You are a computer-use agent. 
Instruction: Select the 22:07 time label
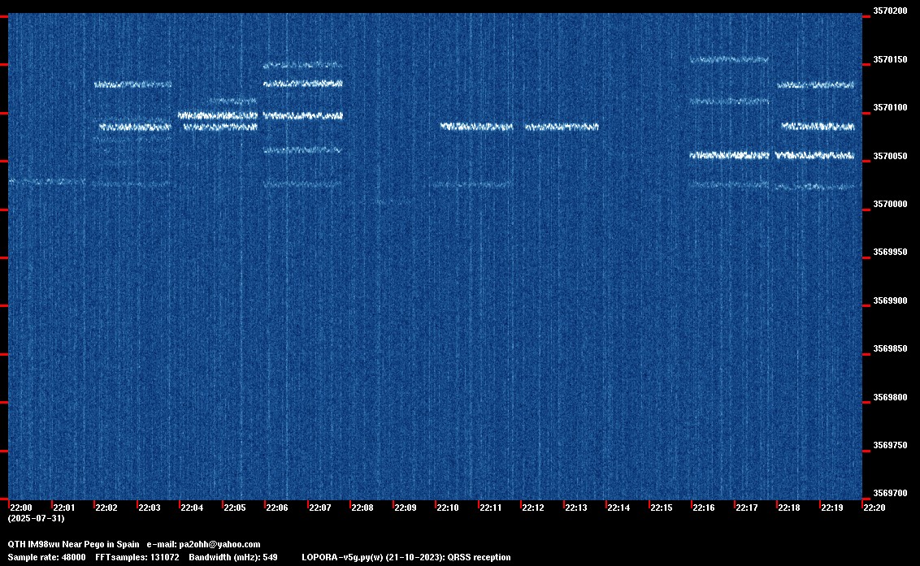(x=319, y=508)
